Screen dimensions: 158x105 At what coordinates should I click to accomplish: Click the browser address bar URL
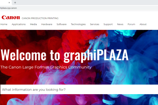pos(8,8)
